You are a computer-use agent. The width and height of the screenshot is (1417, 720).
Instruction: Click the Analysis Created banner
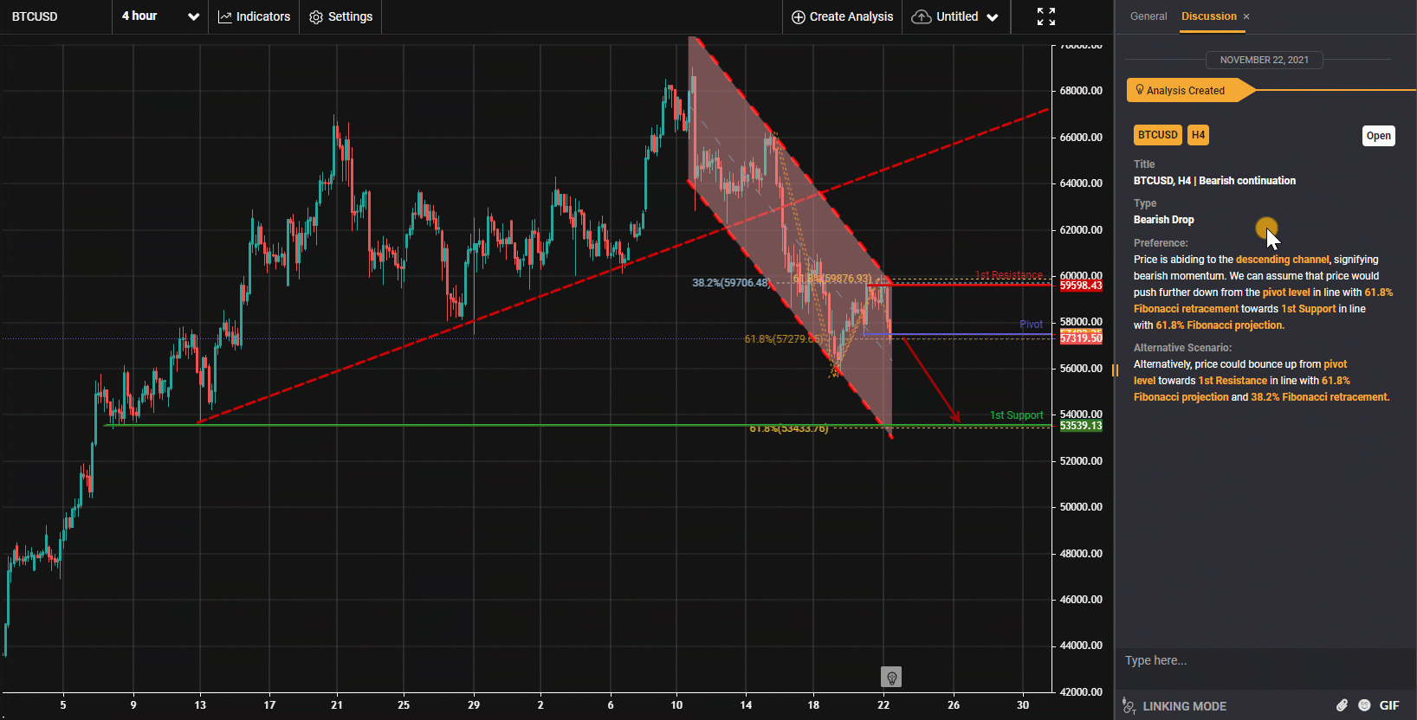click(x=1190, y=90)
